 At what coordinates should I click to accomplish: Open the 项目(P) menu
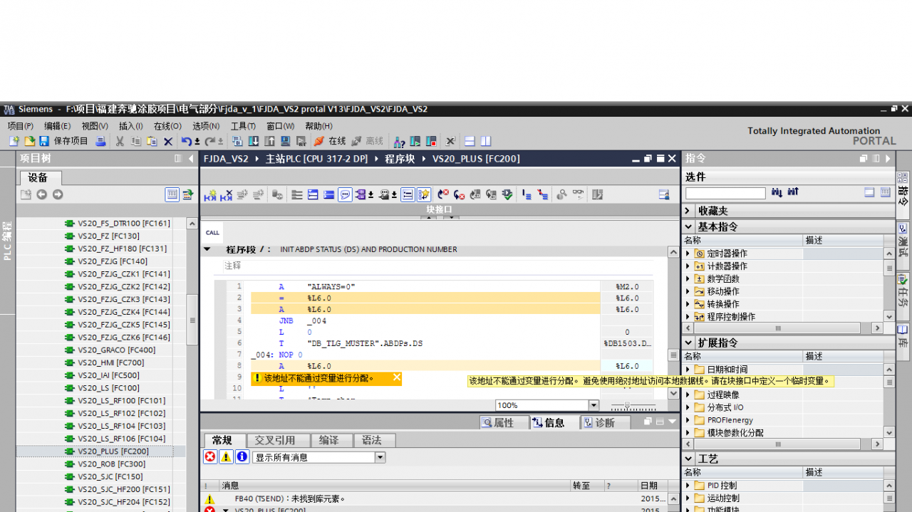(x=21, y=126)
